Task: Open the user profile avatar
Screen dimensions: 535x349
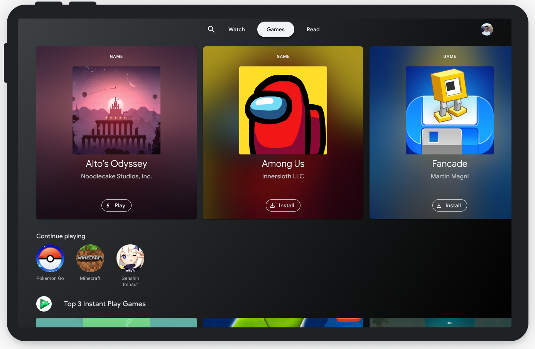Action: pos(487,29)
